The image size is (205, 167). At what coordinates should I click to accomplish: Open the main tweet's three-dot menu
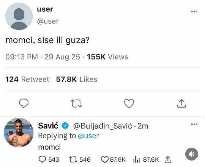[194, 12]
